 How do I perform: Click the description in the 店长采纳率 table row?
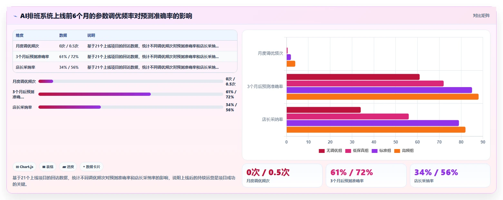pyautogui.click(x=153, y=67)
